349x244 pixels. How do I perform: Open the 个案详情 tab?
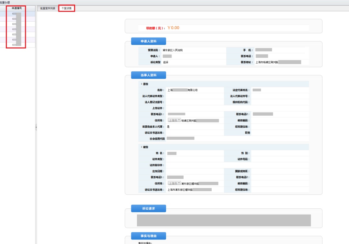[x=66, y=8]
